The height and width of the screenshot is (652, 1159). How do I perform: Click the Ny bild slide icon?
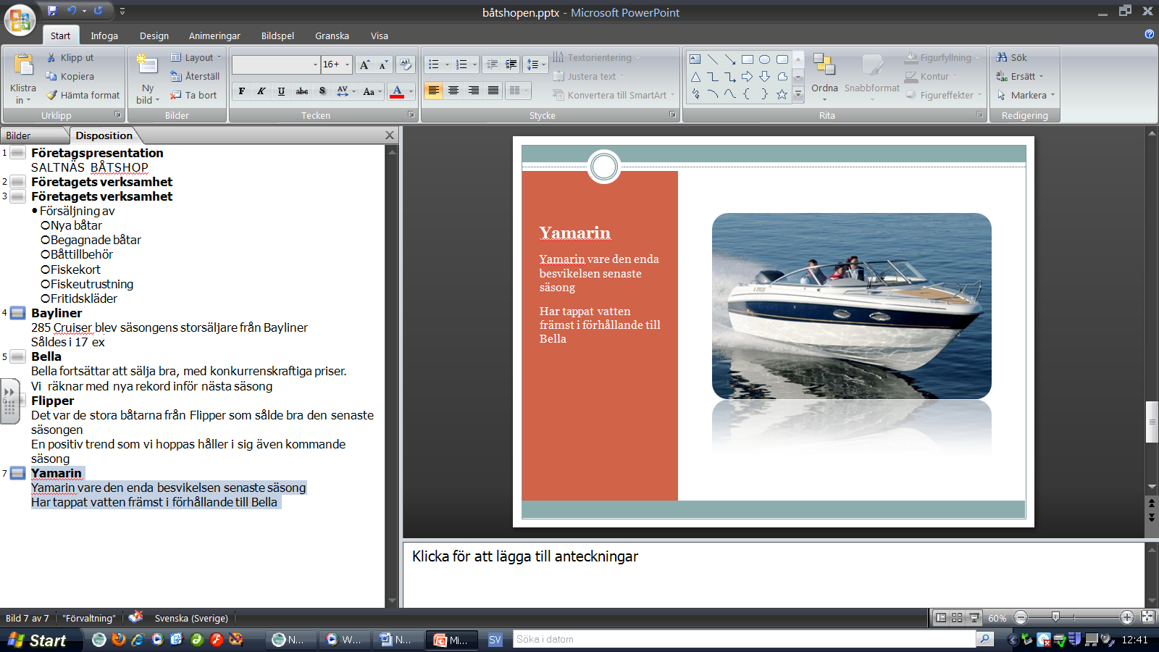(x=147, y=64)
